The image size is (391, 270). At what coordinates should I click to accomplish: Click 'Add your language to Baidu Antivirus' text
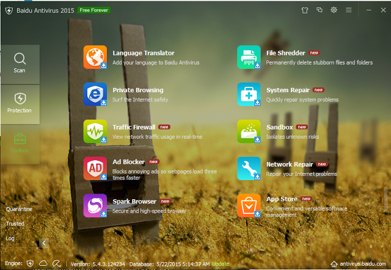click(x=156, y=62)
